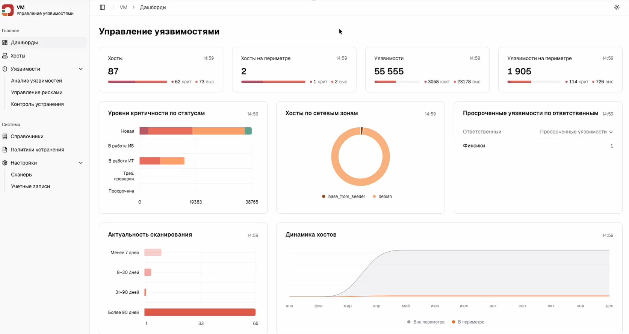Click the Дашборды grid icon in sidebar
Screen dimensions: 629x334
pos(5,42)
